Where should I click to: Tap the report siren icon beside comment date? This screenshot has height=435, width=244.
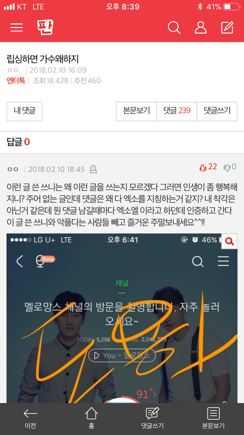coord(94,169)
